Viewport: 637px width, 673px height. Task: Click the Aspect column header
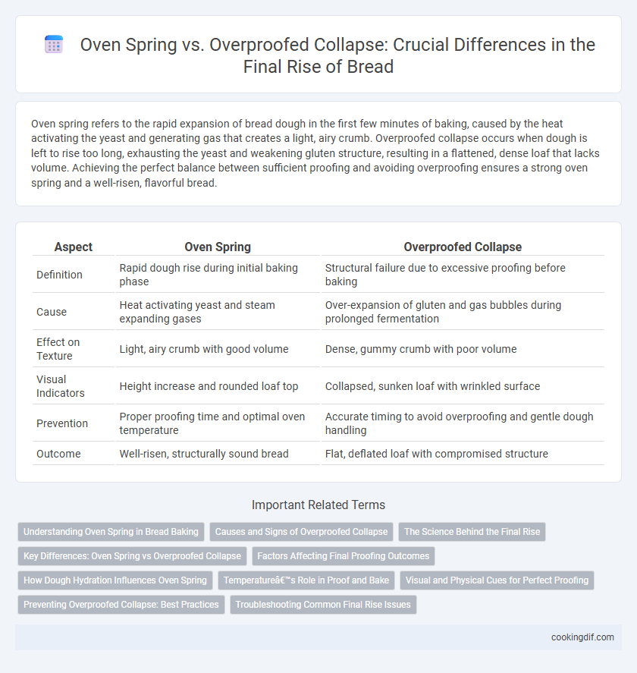(74, 247)
